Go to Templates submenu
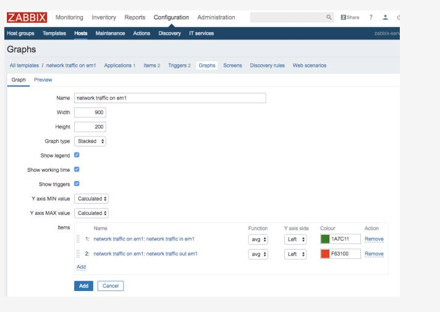Viewport: 440px width, 312px height. click(x=54, y=33)
